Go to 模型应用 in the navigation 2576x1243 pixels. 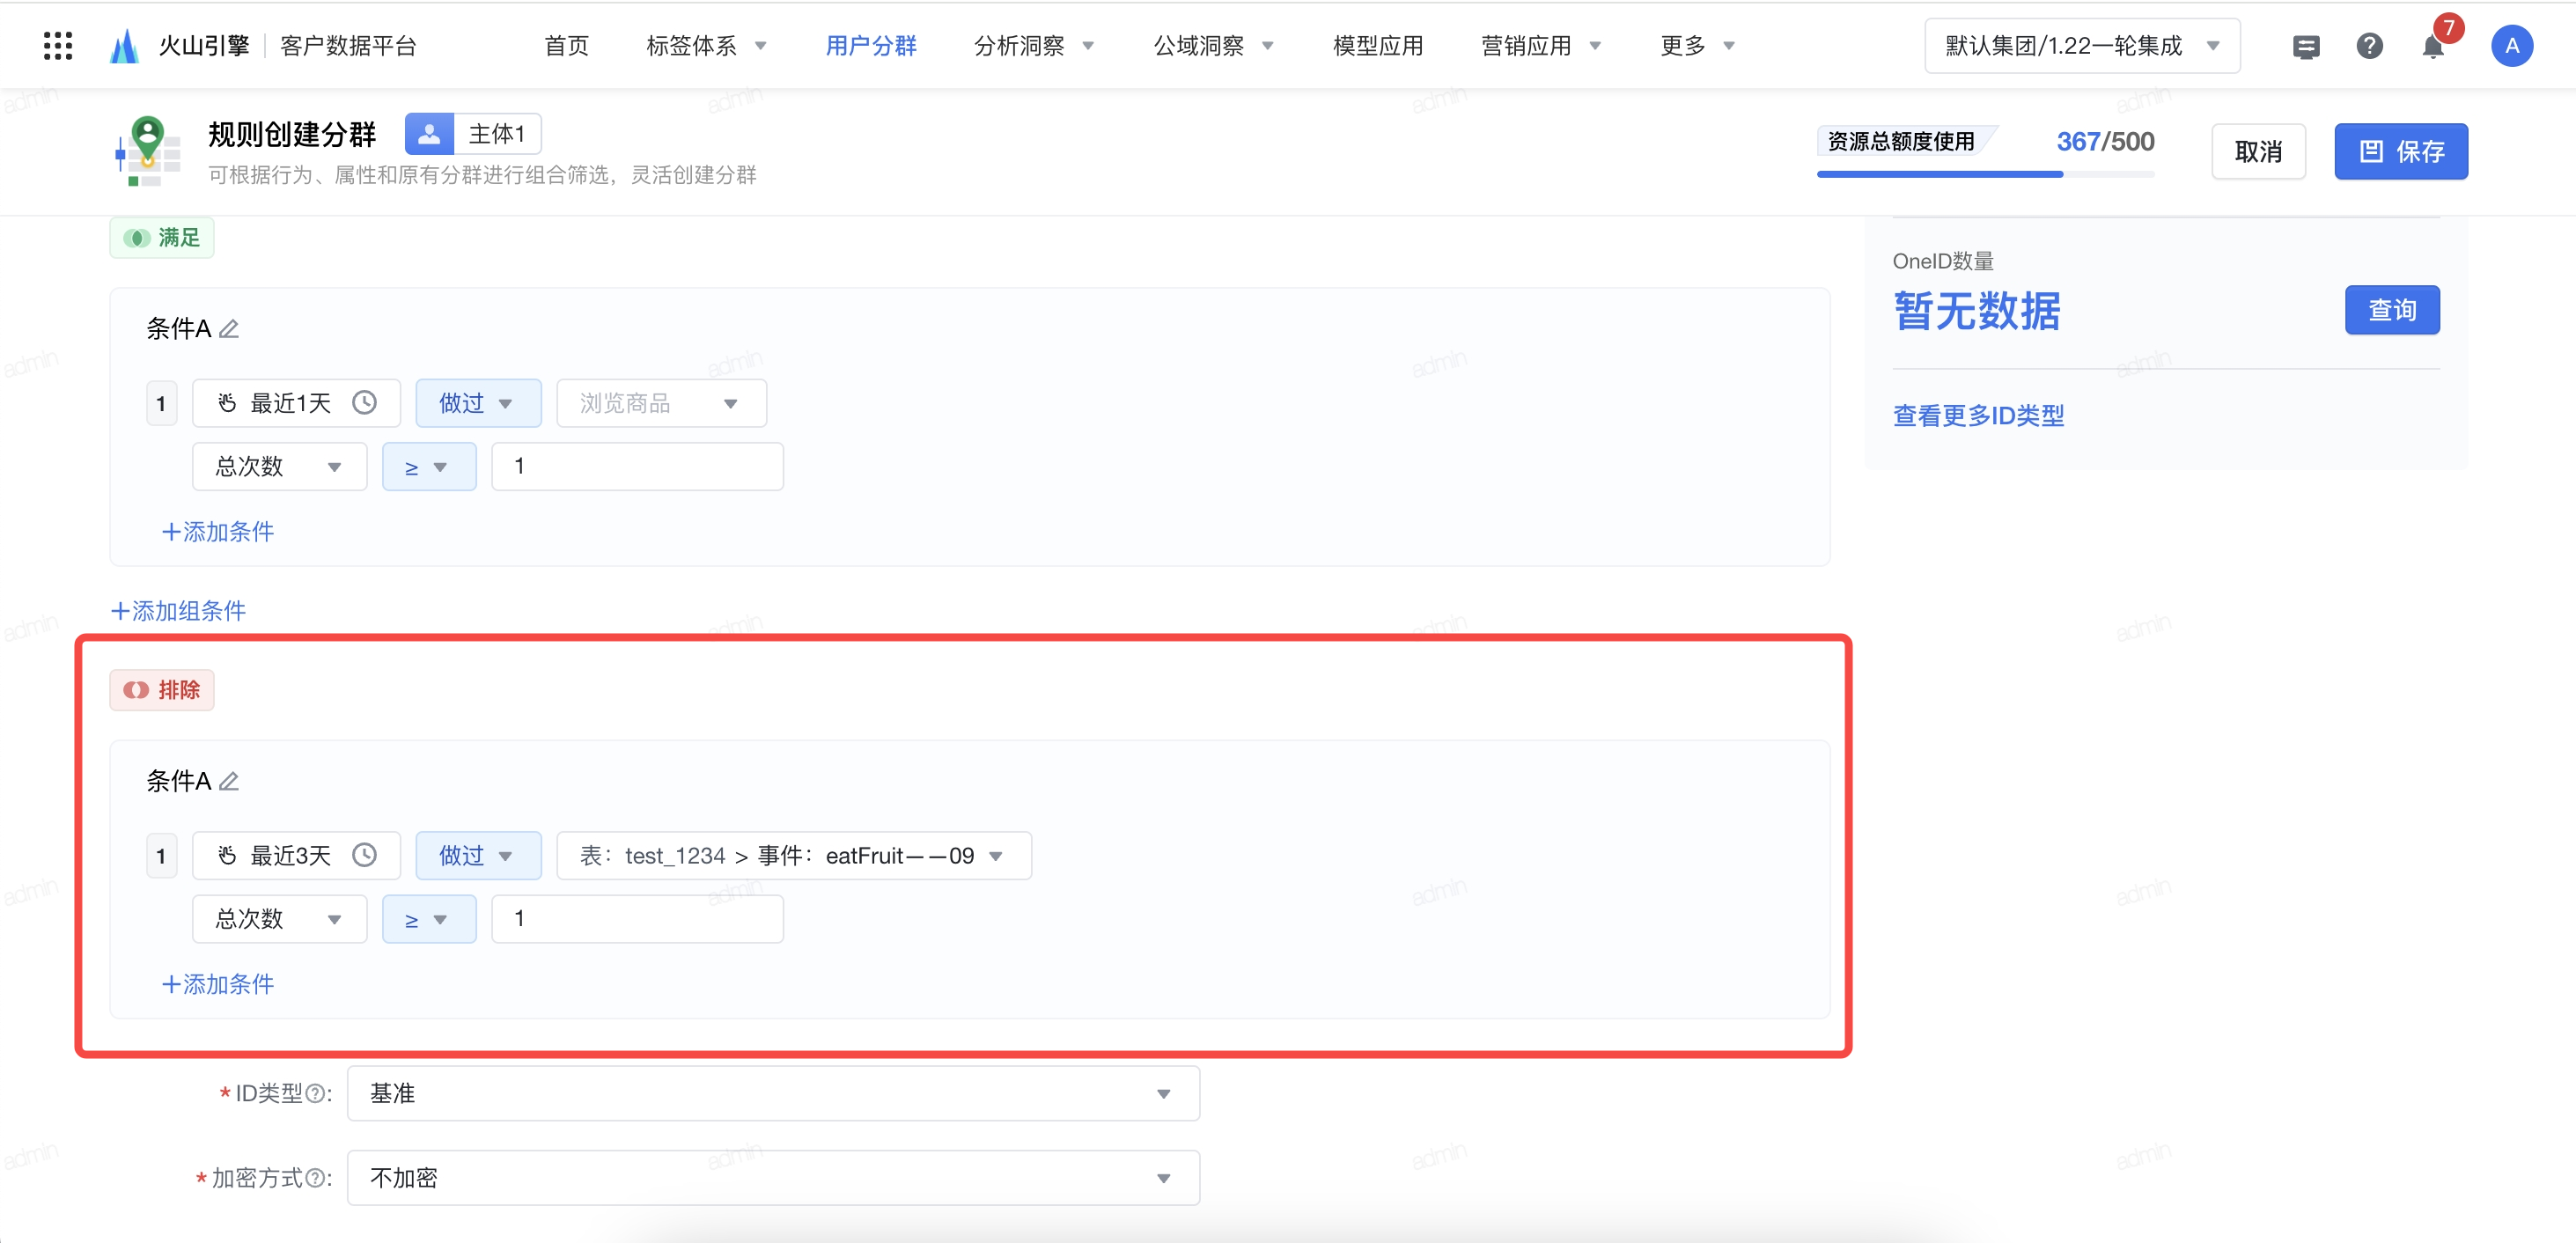tap(1377, 46)
